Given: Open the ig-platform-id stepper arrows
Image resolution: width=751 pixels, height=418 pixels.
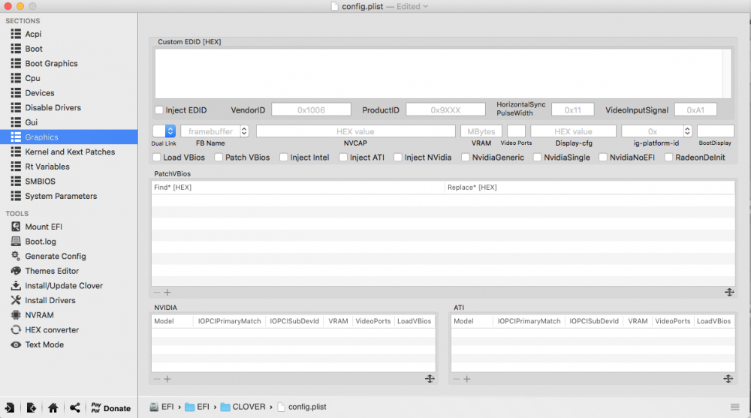Looking at the screenshot, I should 687,131.
